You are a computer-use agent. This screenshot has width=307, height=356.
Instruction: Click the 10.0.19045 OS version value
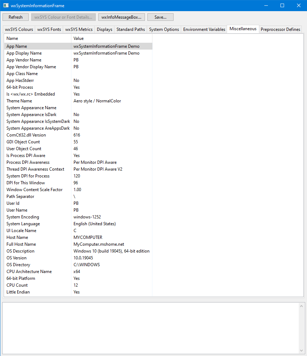[x=83, y=258]
